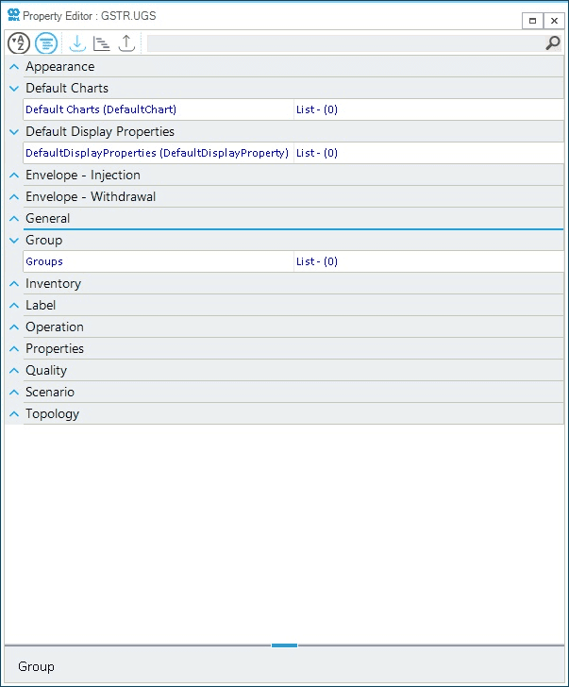Select Default Charts (DefaultChart) property name

pyautogui.click(x=101, y=109)
